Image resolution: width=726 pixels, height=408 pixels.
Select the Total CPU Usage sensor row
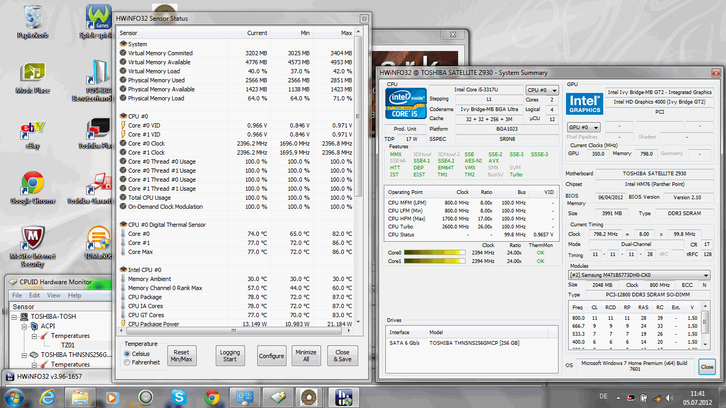pos(236,198)
